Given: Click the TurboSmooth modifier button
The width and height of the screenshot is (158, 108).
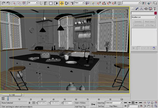Looking at the screenshot, I should [138, 25].
